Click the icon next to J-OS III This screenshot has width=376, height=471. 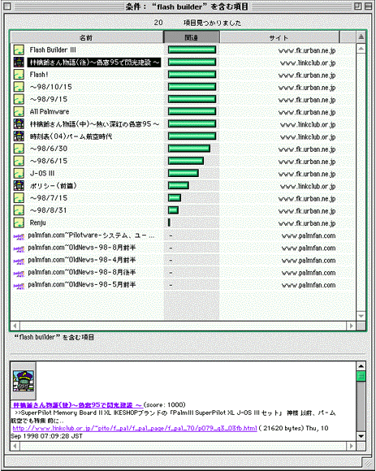(19, 173)
